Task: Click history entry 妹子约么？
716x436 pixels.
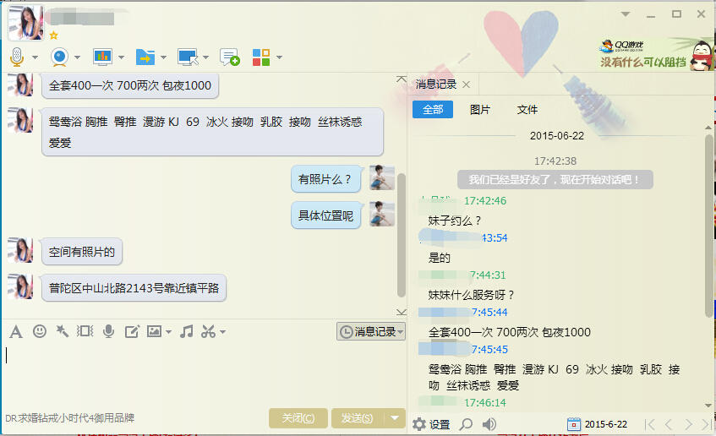Action: click(454, 221)
